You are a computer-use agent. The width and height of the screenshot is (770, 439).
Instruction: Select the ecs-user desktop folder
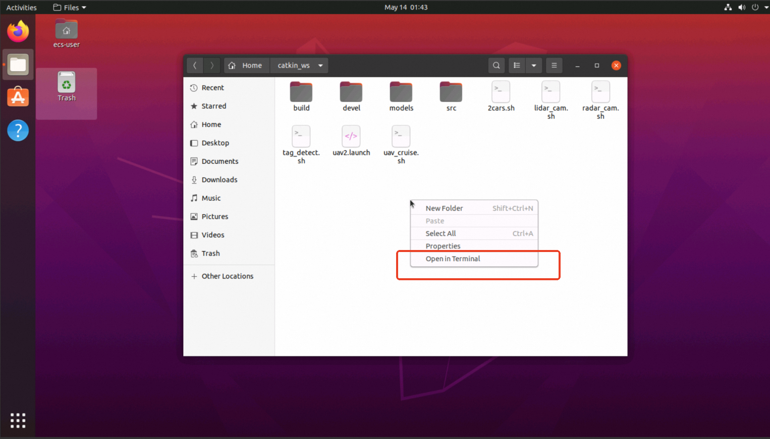pos(67,34)
